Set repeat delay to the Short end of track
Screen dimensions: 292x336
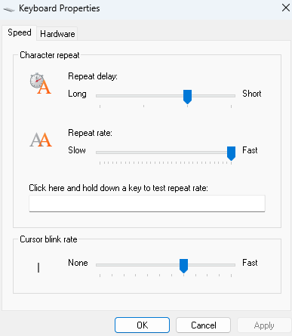tap(231, 96)
